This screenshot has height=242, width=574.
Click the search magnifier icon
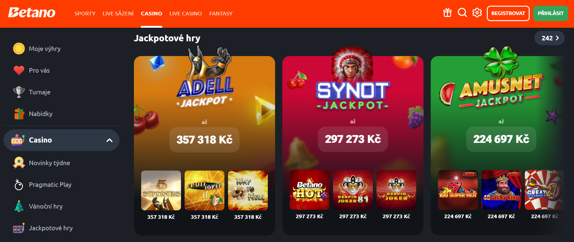(x=462, y=13)
